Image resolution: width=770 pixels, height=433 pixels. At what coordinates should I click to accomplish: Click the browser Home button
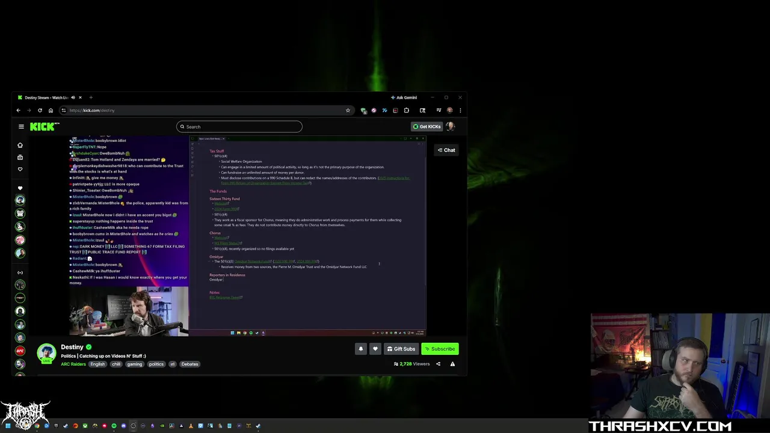click(51, 110)
